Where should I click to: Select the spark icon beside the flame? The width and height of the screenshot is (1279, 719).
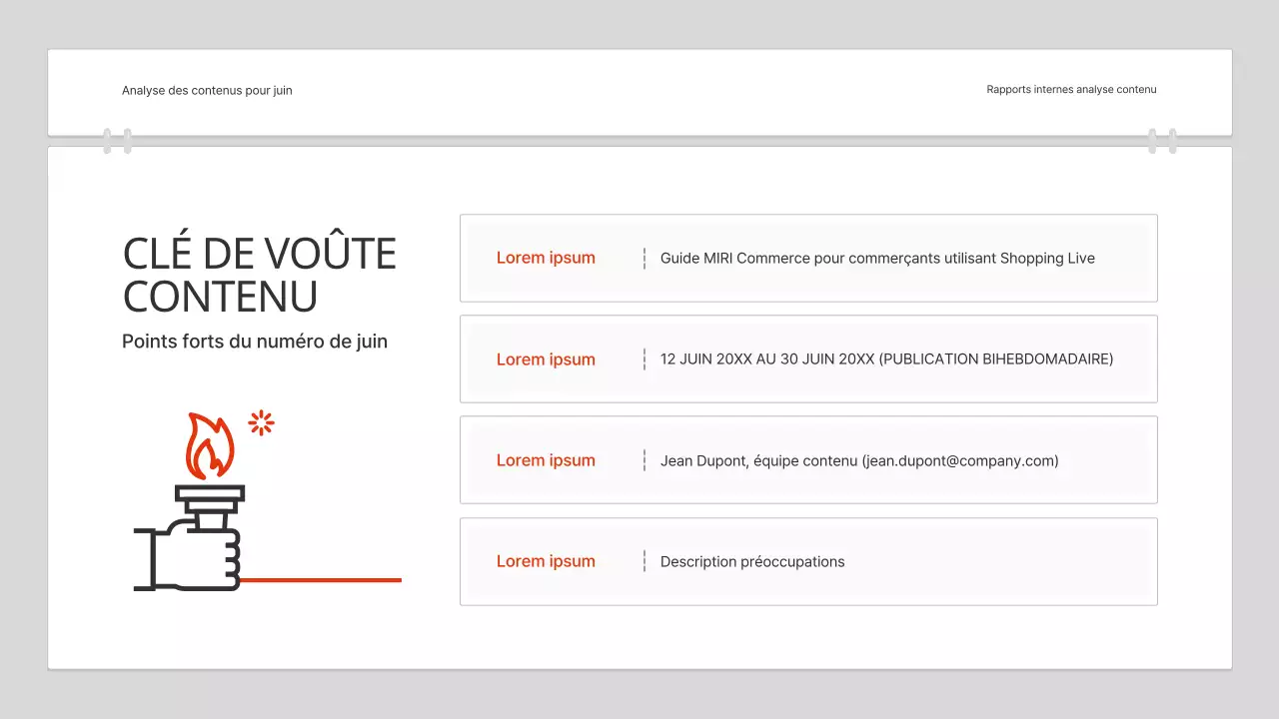click(262, 423)
